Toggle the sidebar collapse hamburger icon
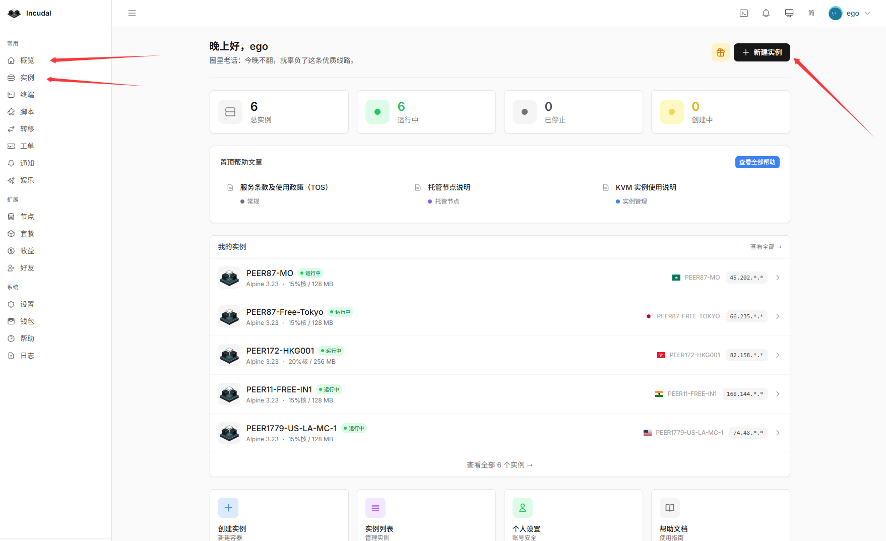This screenshot has width=886, height=541. pos(132,13)
